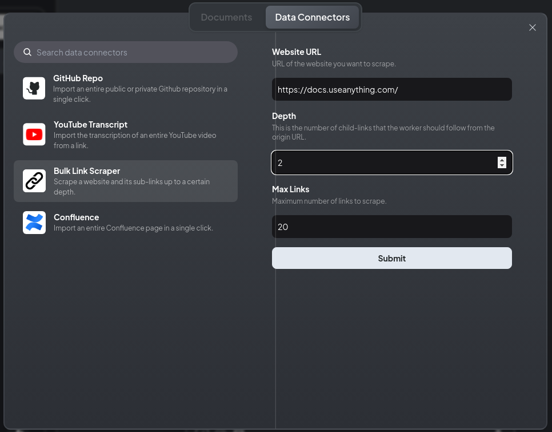Viewport: 552px width, 432px height.
Task: Close the data connectors modal
Action: tap(533, 27)
